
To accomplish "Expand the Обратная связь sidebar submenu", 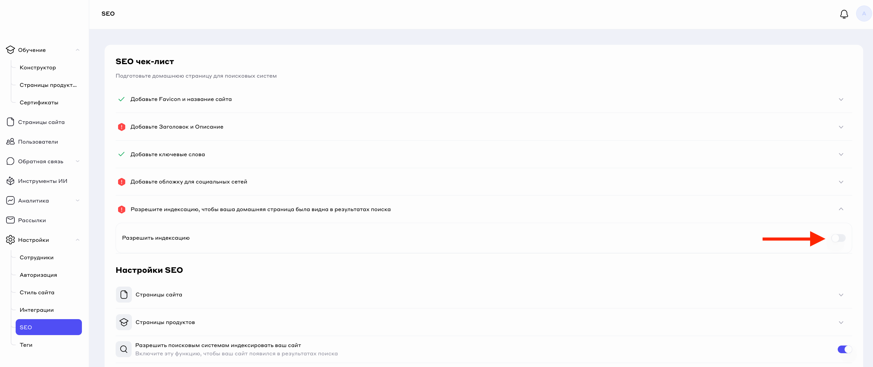I will coord(78,161).
